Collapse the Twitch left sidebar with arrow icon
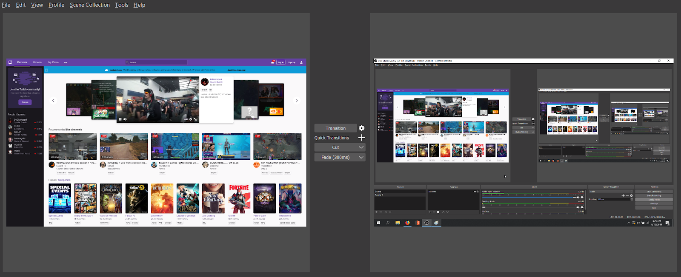The height and width of the screenshot is (277, 681). 46,70
